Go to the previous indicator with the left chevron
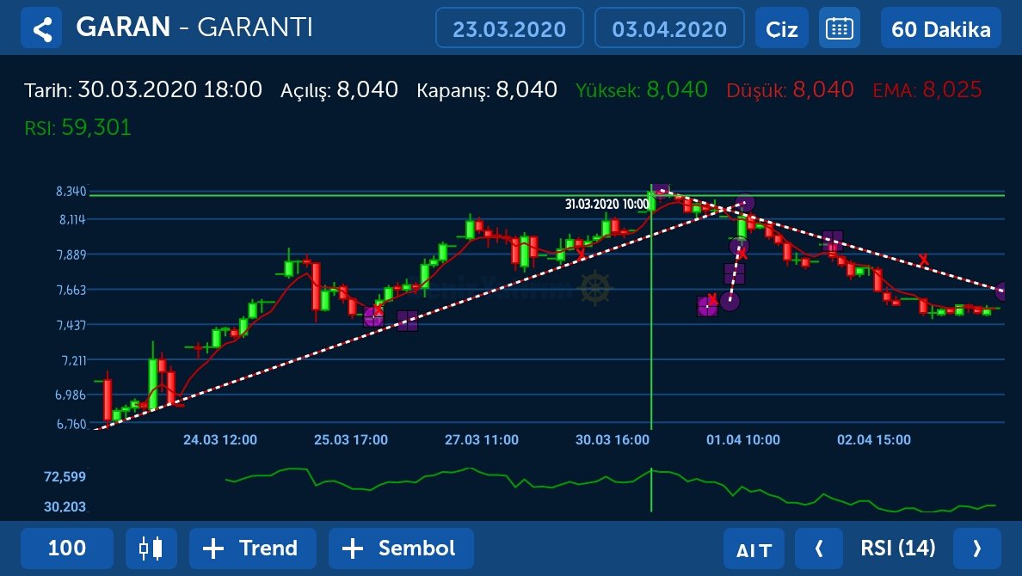The image size is (1022, 576). (819, 548)
